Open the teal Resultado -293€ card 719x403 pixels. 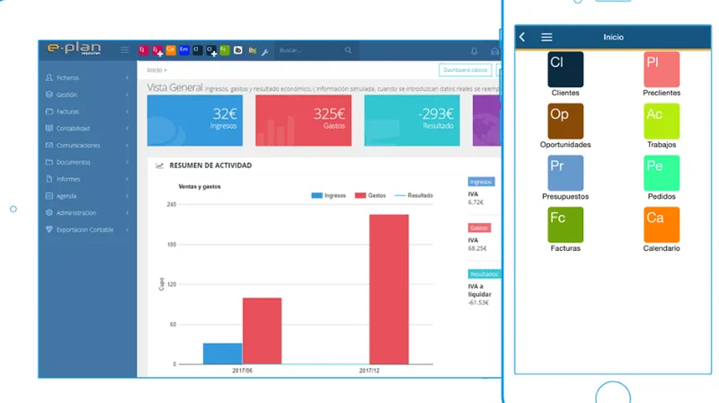(412, 121)
